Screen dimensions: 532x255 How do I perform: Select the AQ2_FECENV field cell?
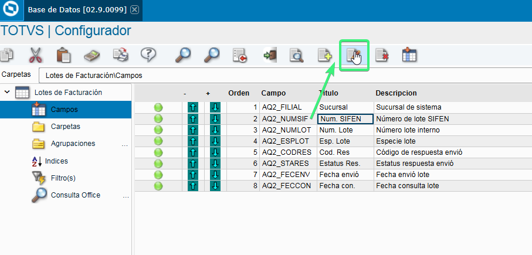(x=289, y=175)
